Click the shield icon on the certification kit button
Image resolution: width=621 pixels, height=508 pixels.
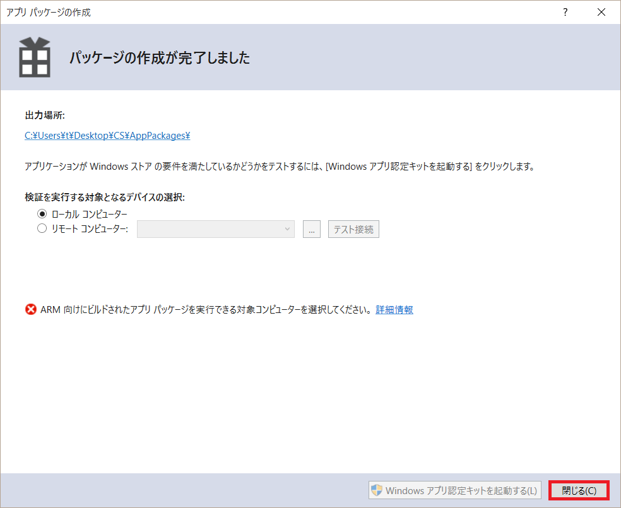click(378, 490)
